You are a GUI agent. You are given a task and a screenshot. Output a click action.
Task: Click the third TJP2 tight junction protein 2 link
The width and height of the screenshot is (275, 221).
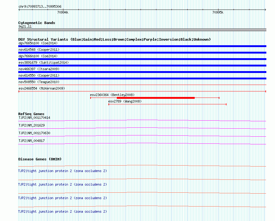(x=63, y=198)
